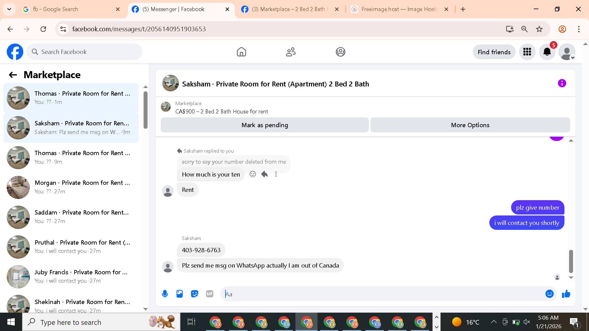Open tab search dropdown in Chrome
The height and width of the screenshot is (331, 589).
9,9
